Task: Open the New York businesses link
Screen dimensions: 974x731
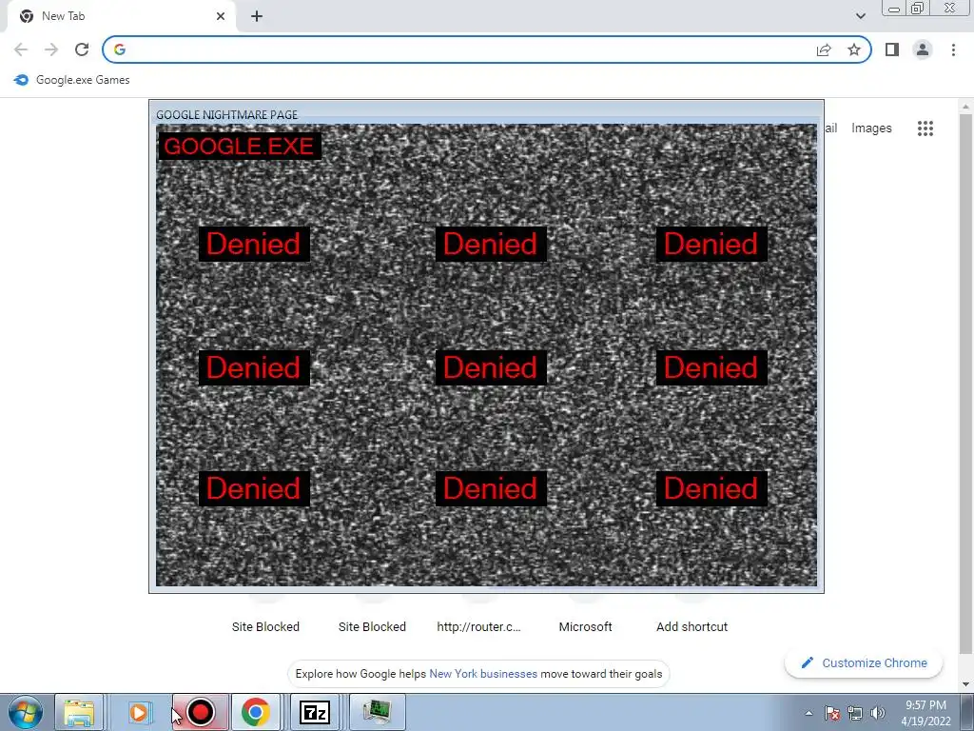Action: (x=483, y=674)
